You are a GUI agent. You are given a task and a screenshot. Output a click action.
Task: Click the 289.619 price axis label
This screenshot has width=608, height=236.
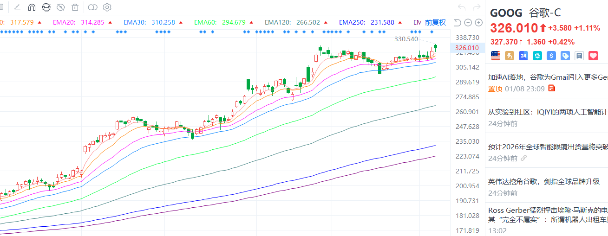point(467,82)
